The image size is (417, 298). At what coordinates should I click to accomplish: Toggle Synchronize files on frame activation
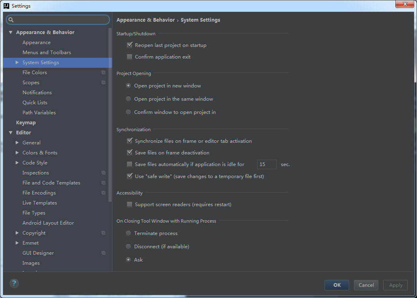(129, 141)
